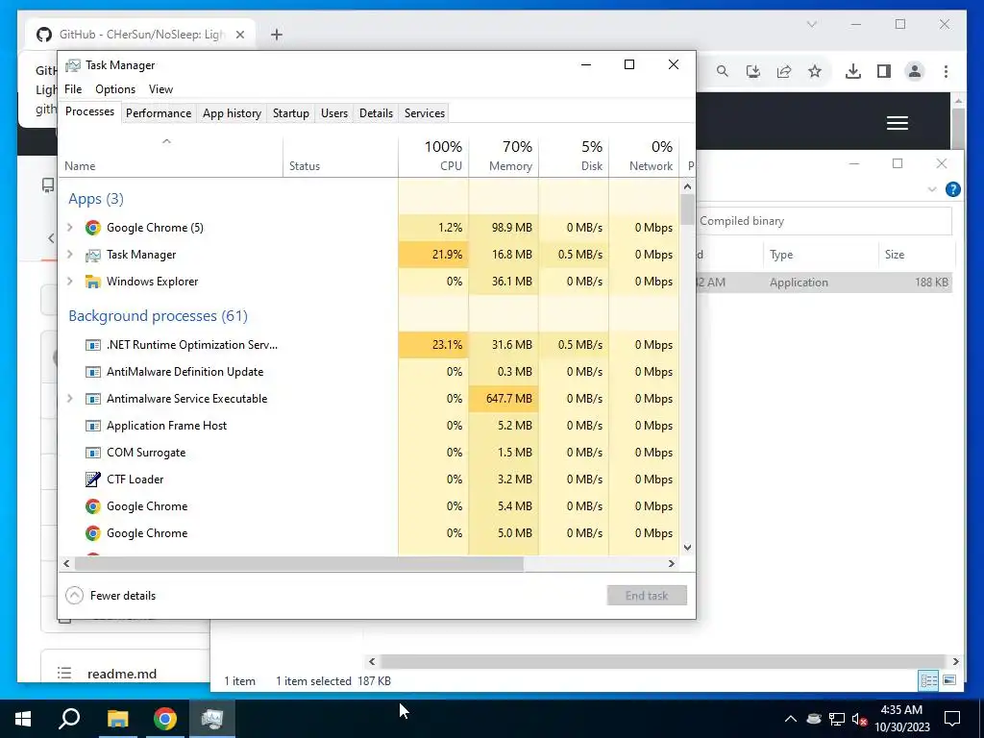The image size is (984, 738).
Task: Open GitHub hamburger menu icon
Action: coord(898,123)
